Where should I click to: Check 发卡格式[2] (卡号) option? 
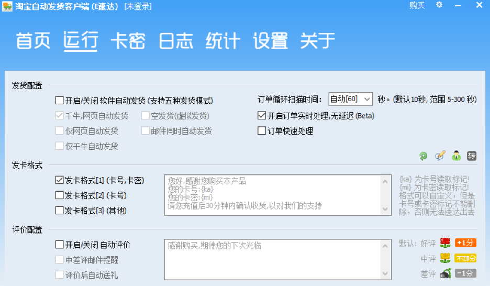pyautogui.click(x=60, y=195)
